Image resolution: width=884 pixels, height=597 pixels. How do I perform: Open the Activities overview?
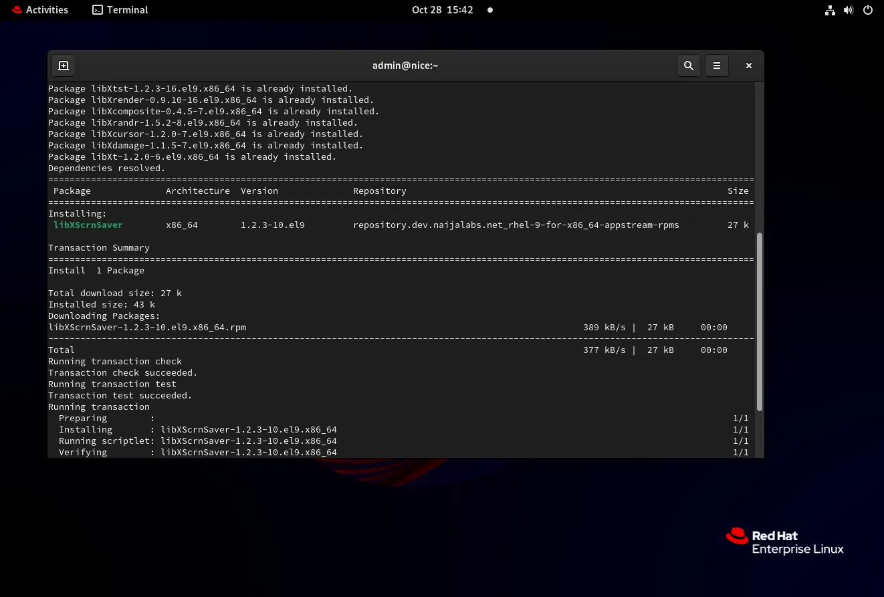tap(40, 10)
